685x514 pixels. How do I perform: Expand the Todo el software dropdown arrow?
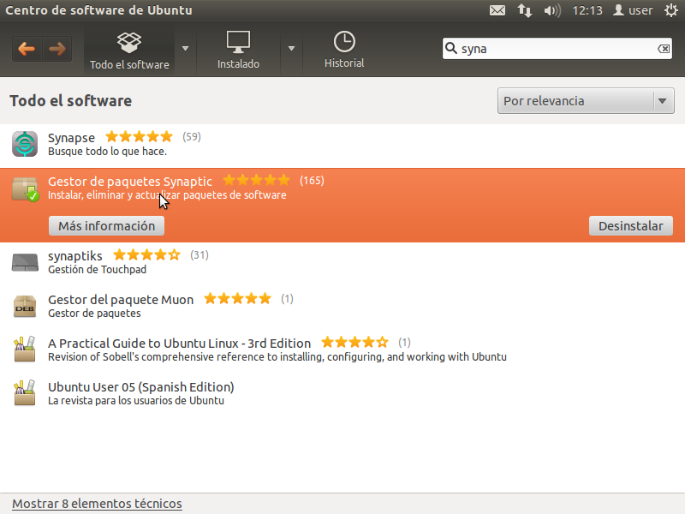(x=185, y=49)
